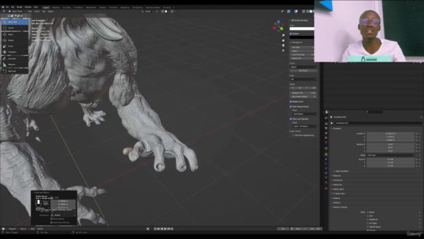Image resolution: width=424 pixels, height=239 pixels.
Task: Switch perspective/orthographic grid icon
Action: (x=283, y=50)
